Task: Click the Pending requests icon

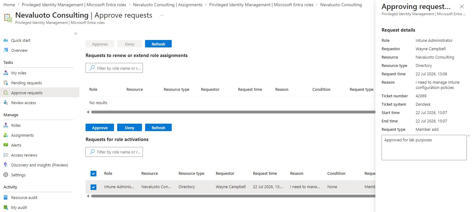Action: pyautogui.click(x=6, y=83)
